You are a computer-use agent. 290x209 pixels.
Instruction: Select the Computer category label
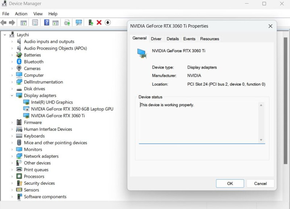34,75
